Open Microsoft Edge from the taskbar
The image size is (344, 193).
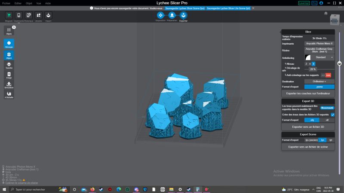[119, 190]
